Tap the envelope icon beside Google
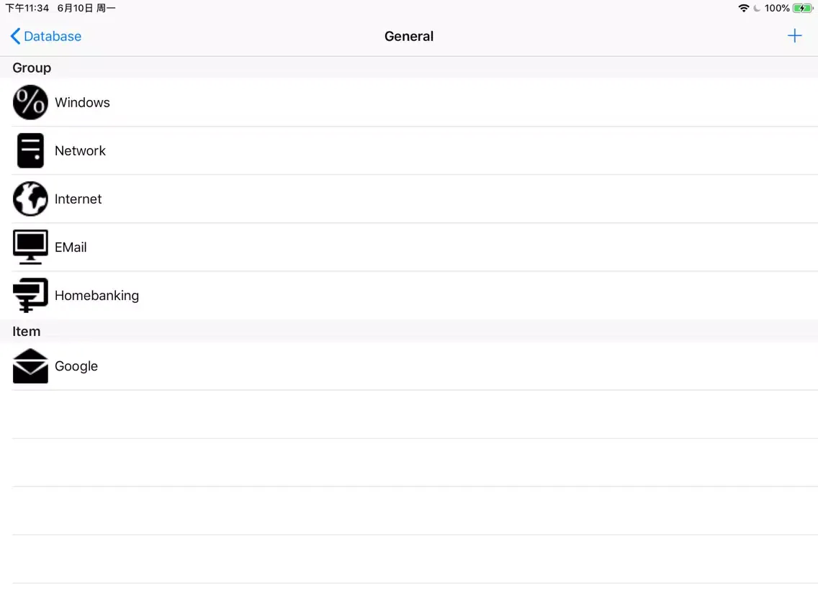818x613 pixels. 30,366
